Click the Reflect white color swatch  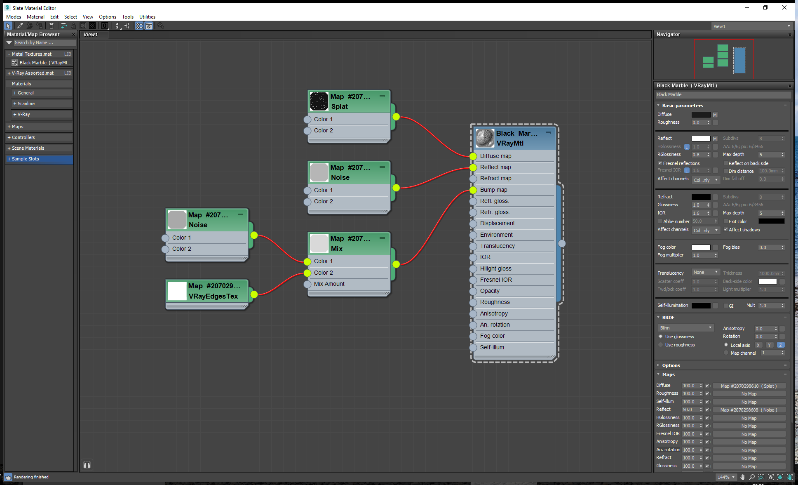click(701, 139)
